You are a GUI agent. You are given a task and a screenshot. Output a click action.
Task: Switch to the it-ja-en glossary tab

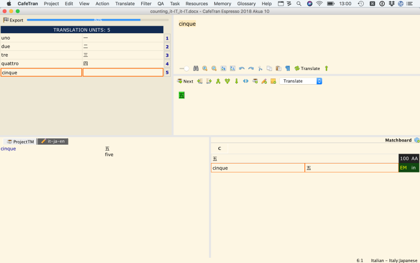(x=53, y=141)
